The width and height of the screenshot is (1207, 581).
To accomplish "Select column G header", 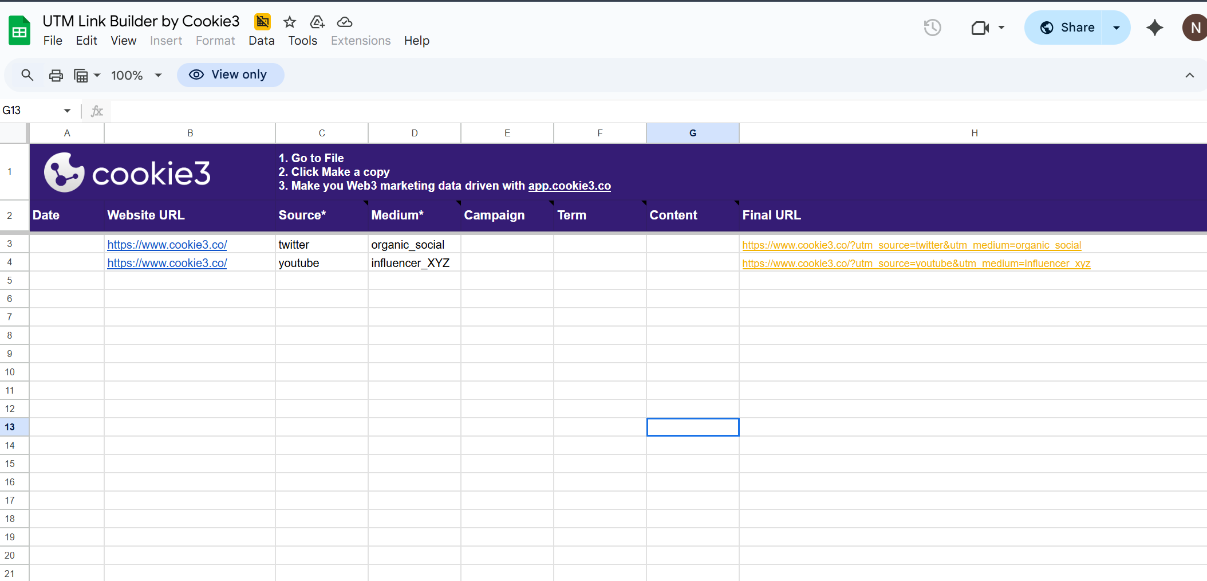I will [693, 133].
